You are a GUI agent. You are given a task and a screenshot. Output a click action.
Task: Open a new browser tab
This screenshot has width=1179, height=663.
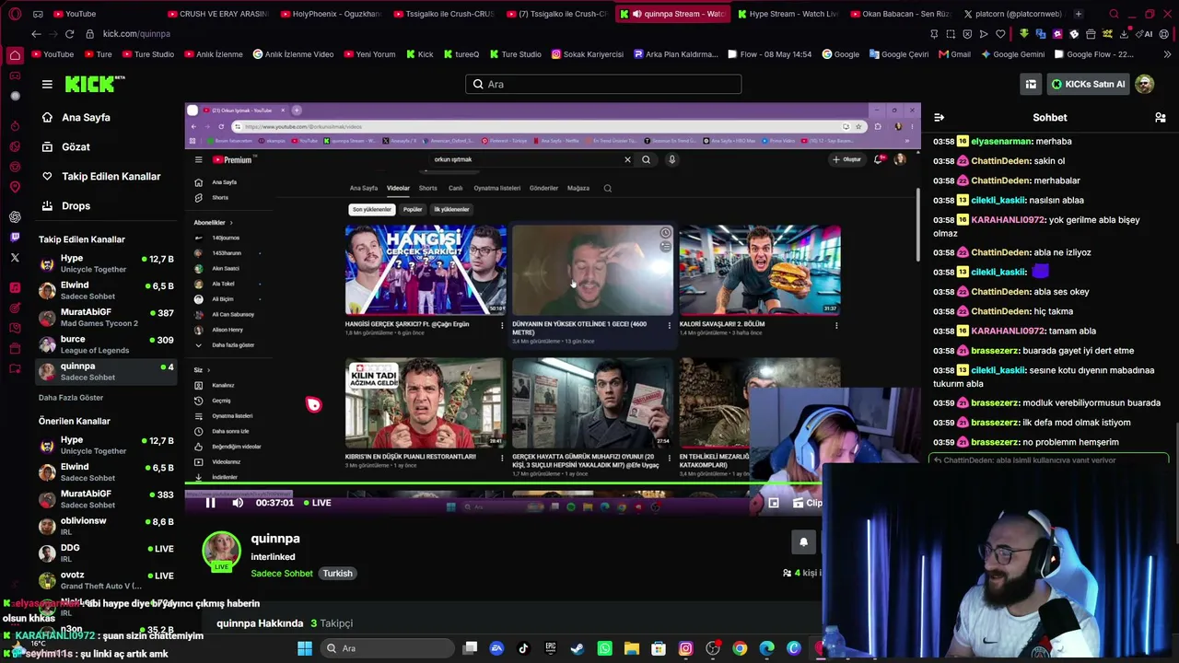tap(1079, 14)
